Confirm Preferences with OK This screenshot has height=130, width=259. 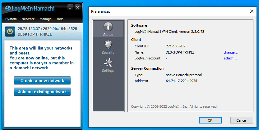click(210, 120)
